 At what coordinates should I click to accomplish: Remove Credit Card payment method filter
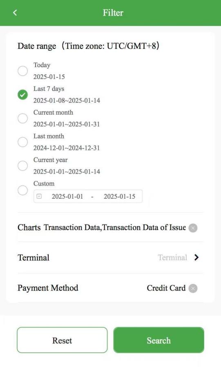193,288
